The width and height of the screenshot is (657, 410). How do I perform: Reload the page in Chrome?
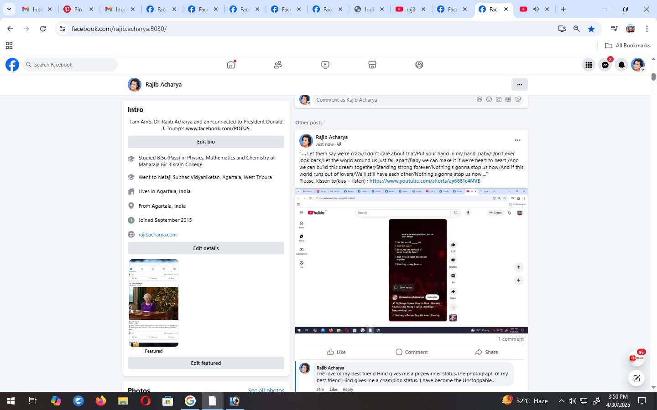pyautogui.click(x=43, y=29)
